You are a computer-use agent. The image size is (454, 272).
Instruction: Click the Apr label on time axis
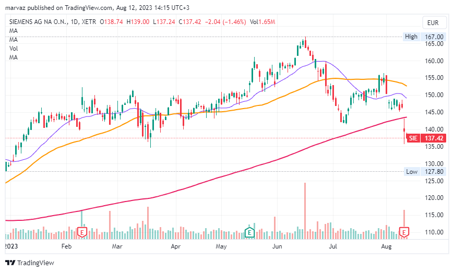click(175, 246)
